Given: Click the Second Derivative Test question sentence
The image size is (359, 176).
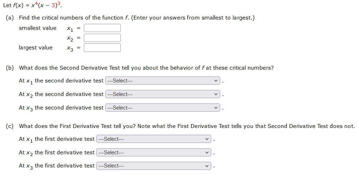Looking at the screenshot, I should tap(146, 68).
